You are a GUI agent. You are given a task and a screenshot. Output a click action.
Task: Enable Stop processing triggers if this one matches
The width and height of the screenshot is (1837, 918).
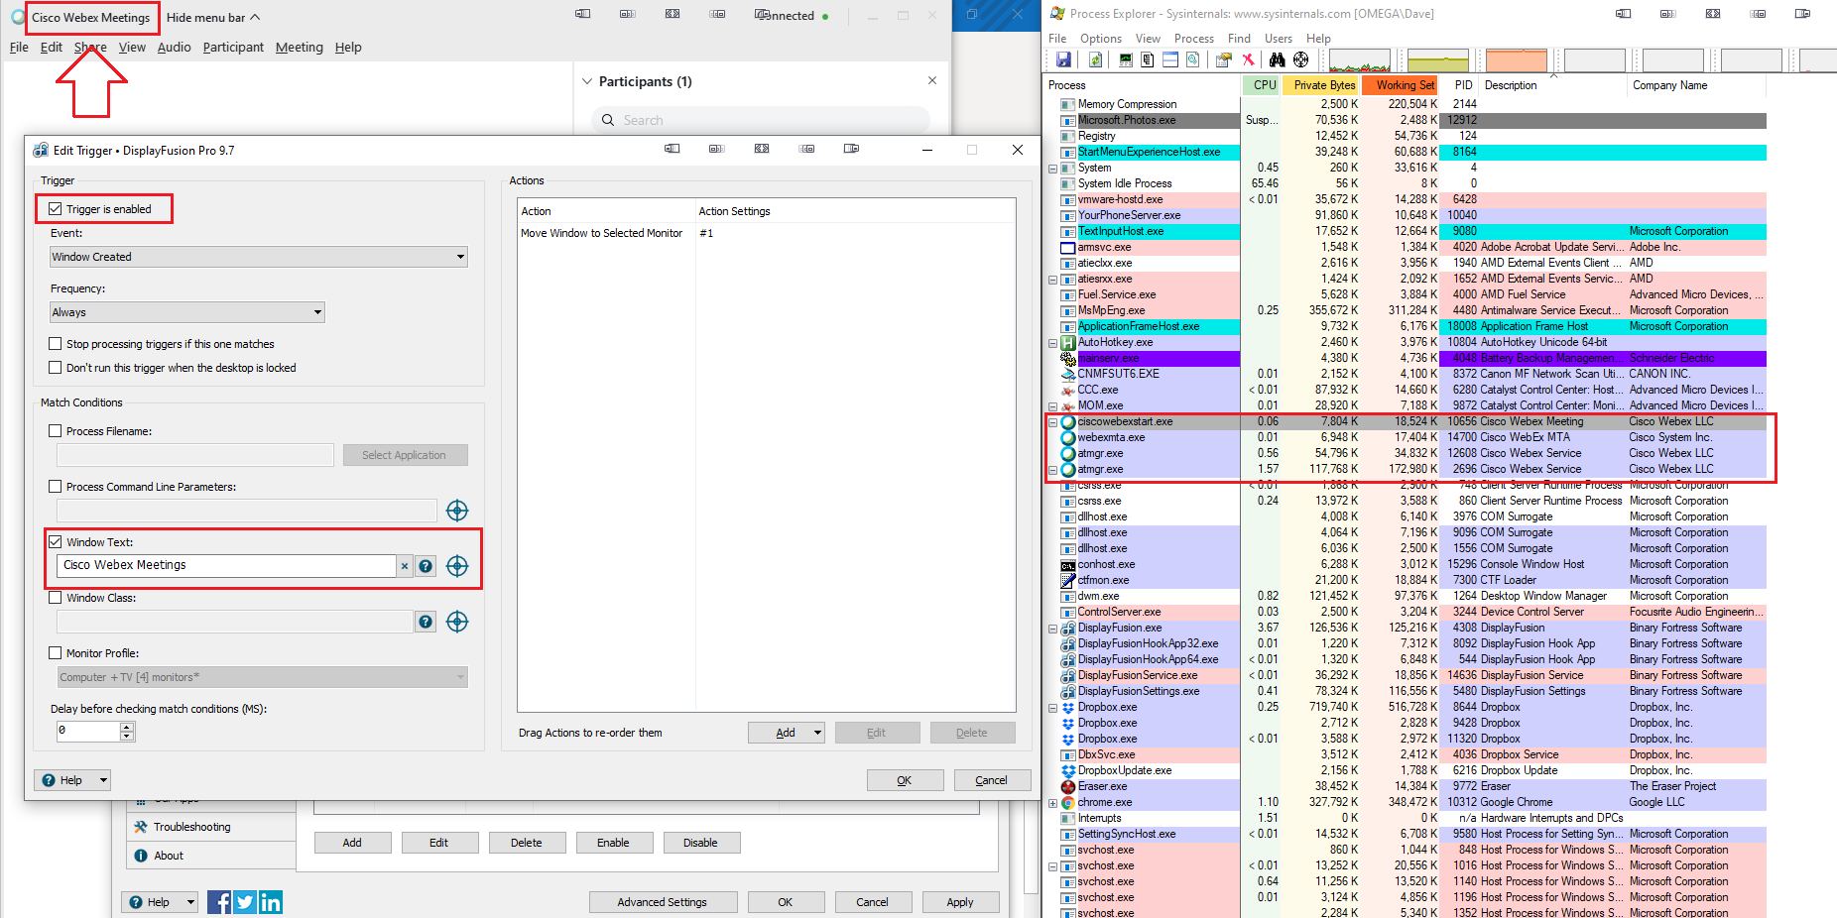pos(57,344)
